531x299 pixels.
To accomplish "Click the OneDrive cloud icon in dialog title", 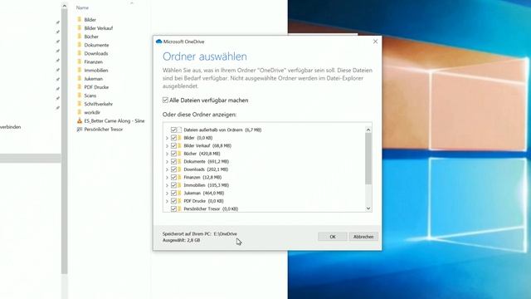I will click(158, 42).
